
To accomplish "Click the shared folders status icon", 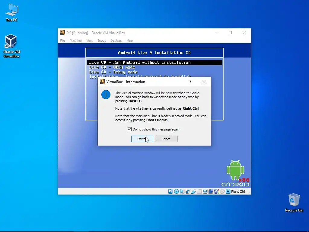I will tap(199, 191).
